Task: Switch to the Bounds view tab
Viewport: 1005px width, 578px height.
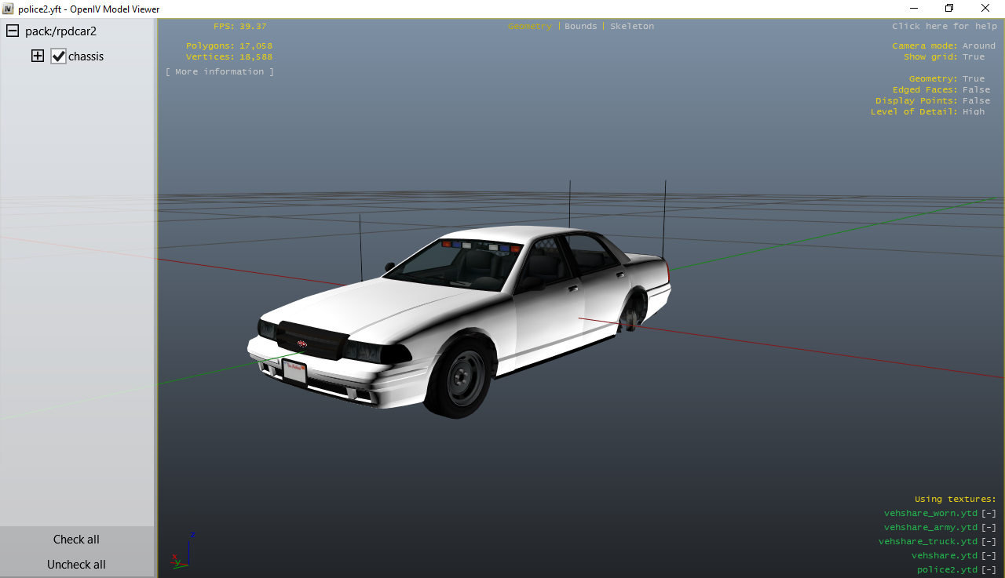Action: click(x=580, y=27)
